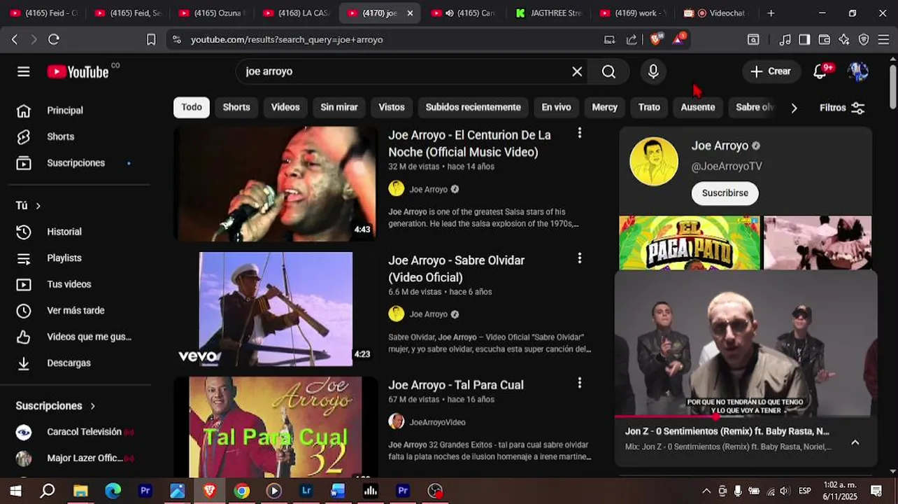Select the 'Subidos recientemente' chip

click(x=473, y=107)
